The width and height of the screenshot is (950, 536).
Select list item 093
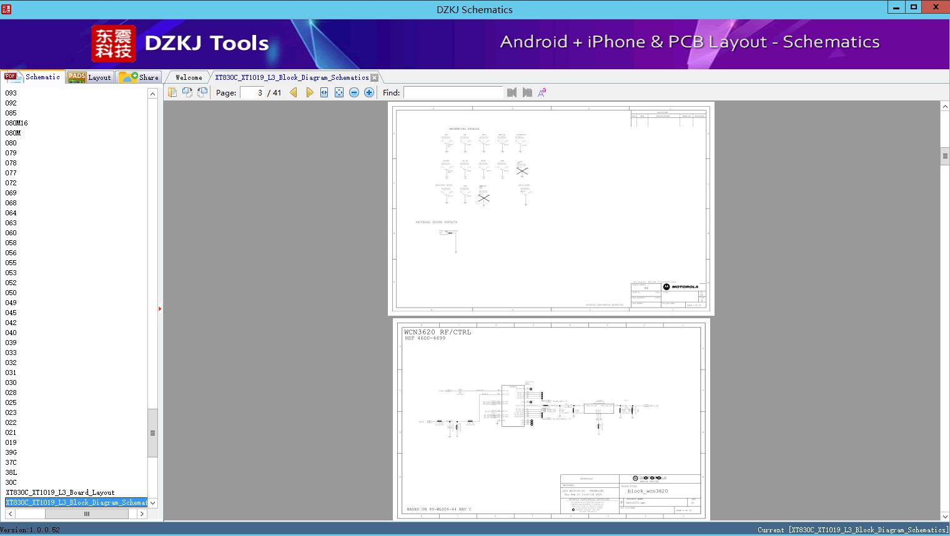(11, 93)
